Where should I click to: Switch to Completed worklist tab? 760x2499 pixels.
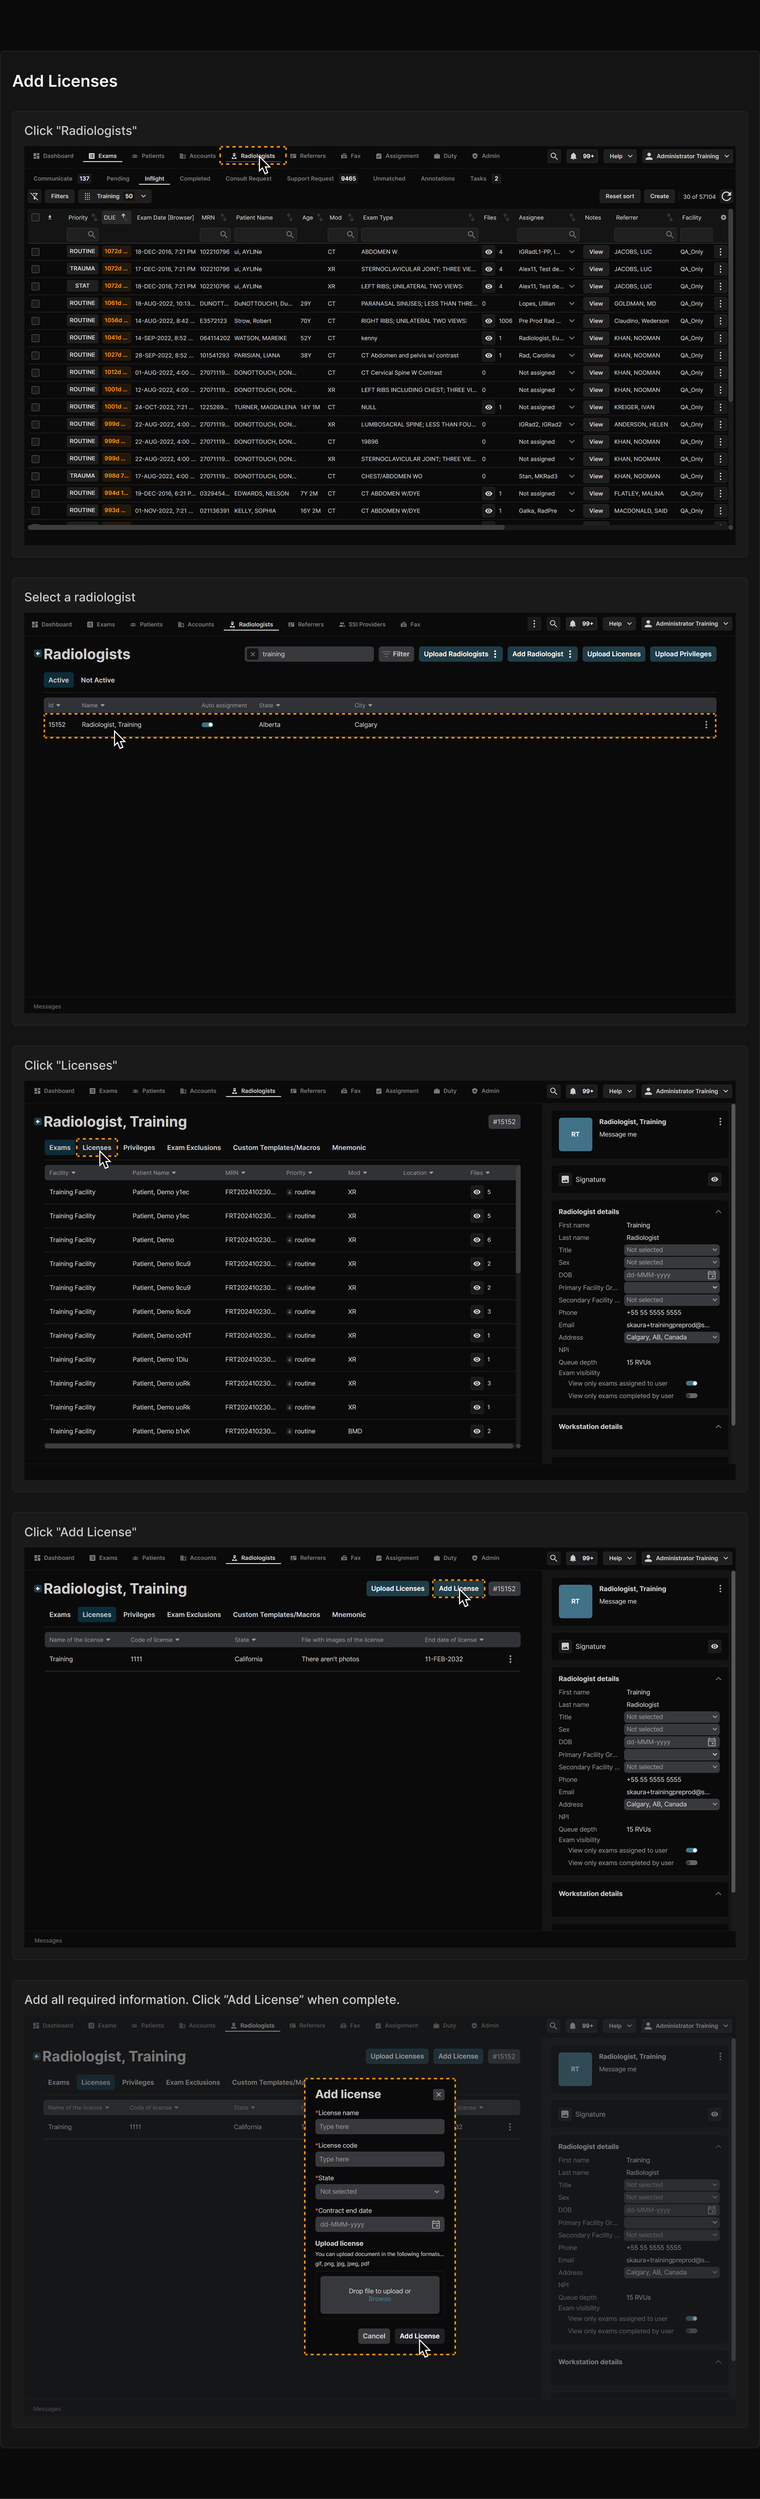tap(195, 179)
